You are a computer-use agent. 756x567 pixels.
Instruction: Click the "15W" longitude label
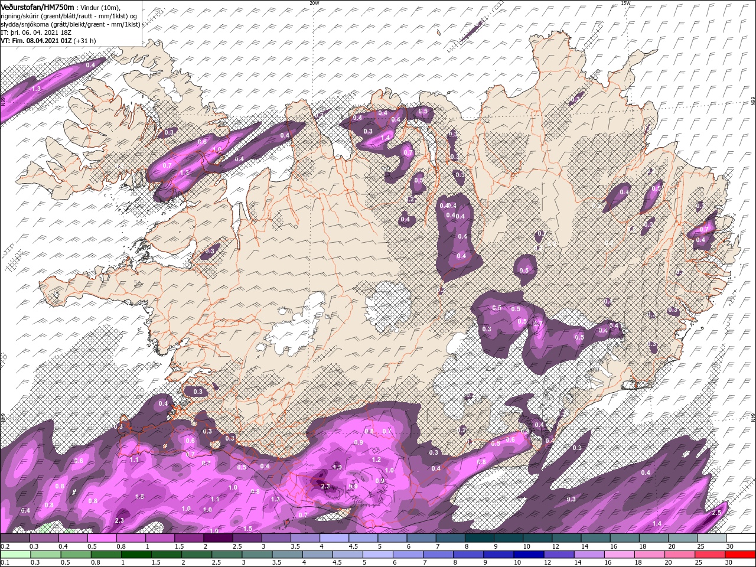click(x=625, y=3)
